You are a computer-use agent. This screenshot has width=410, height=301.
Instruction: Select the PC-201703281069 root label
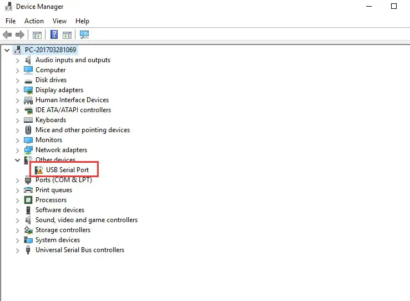click(50, 50)
